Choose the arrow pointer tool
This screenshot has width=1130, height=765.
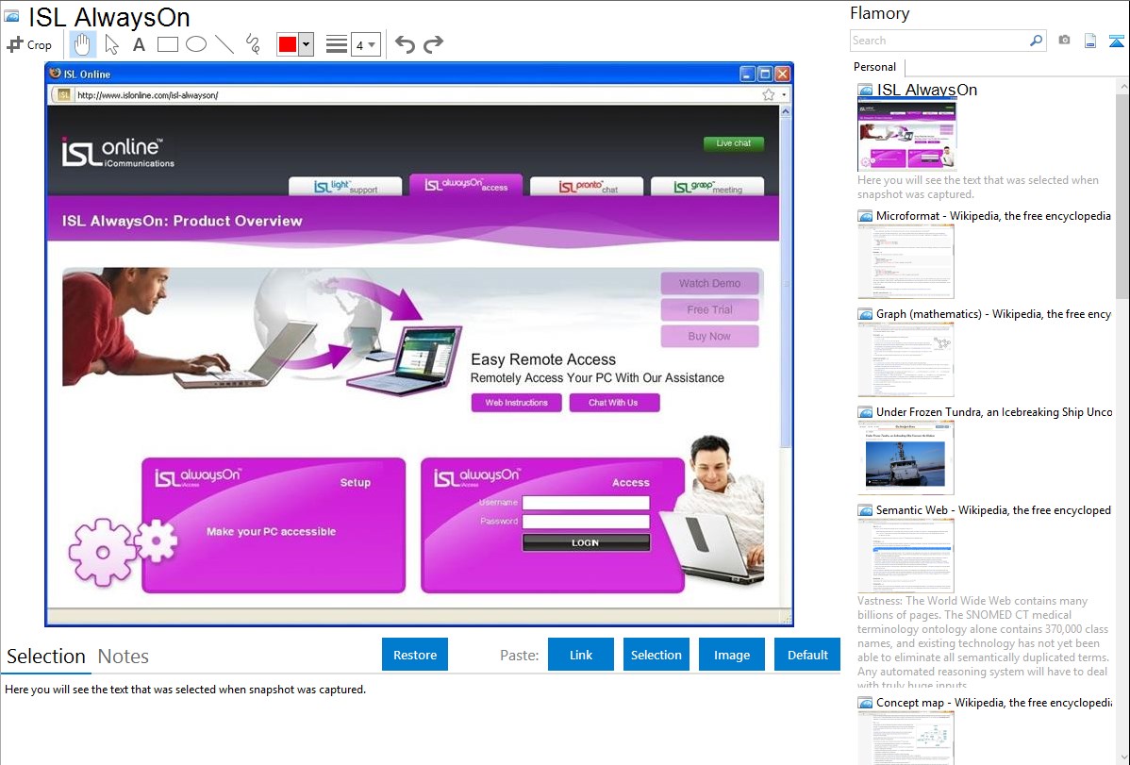111,44
